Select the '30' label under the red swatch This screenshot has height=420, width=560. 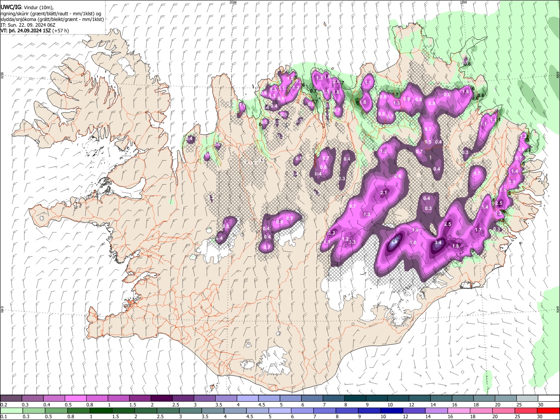[x=540, y=416]
